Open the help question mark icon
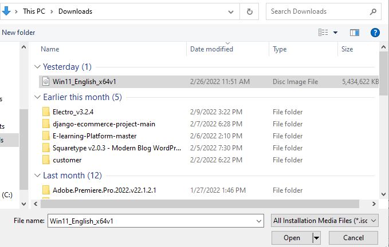 tap(375, 33)
